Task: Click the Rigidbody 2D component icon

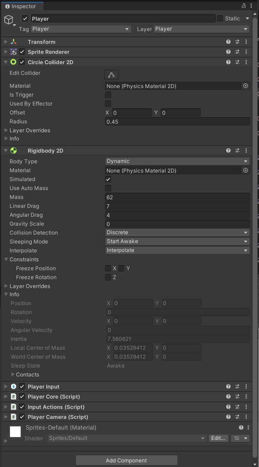Action: tap(13, 150)
